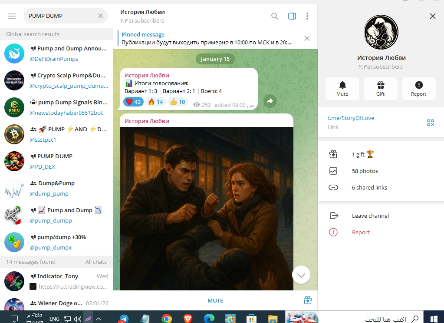
Task: Open Pump and Dump @pump_dumpp channel
Action: click(56, 215)
